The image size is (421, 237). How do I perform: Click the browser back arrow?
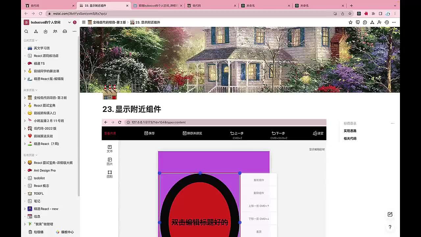pyautogui.click(x=26, y=13)
